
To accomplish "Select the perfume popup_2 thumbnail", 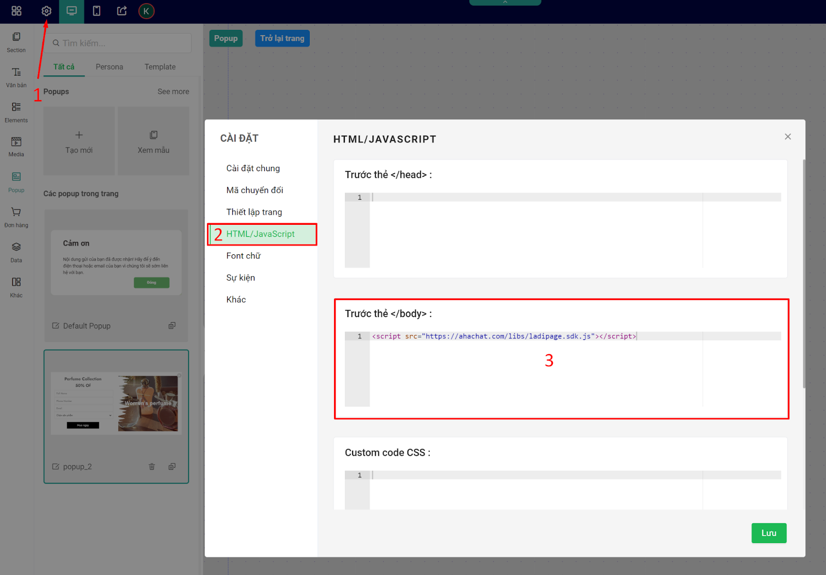I will pyautogui.click(x=116, y=404).
